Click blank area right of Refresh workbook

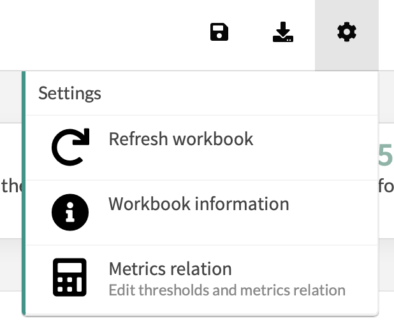coord(314,148)
